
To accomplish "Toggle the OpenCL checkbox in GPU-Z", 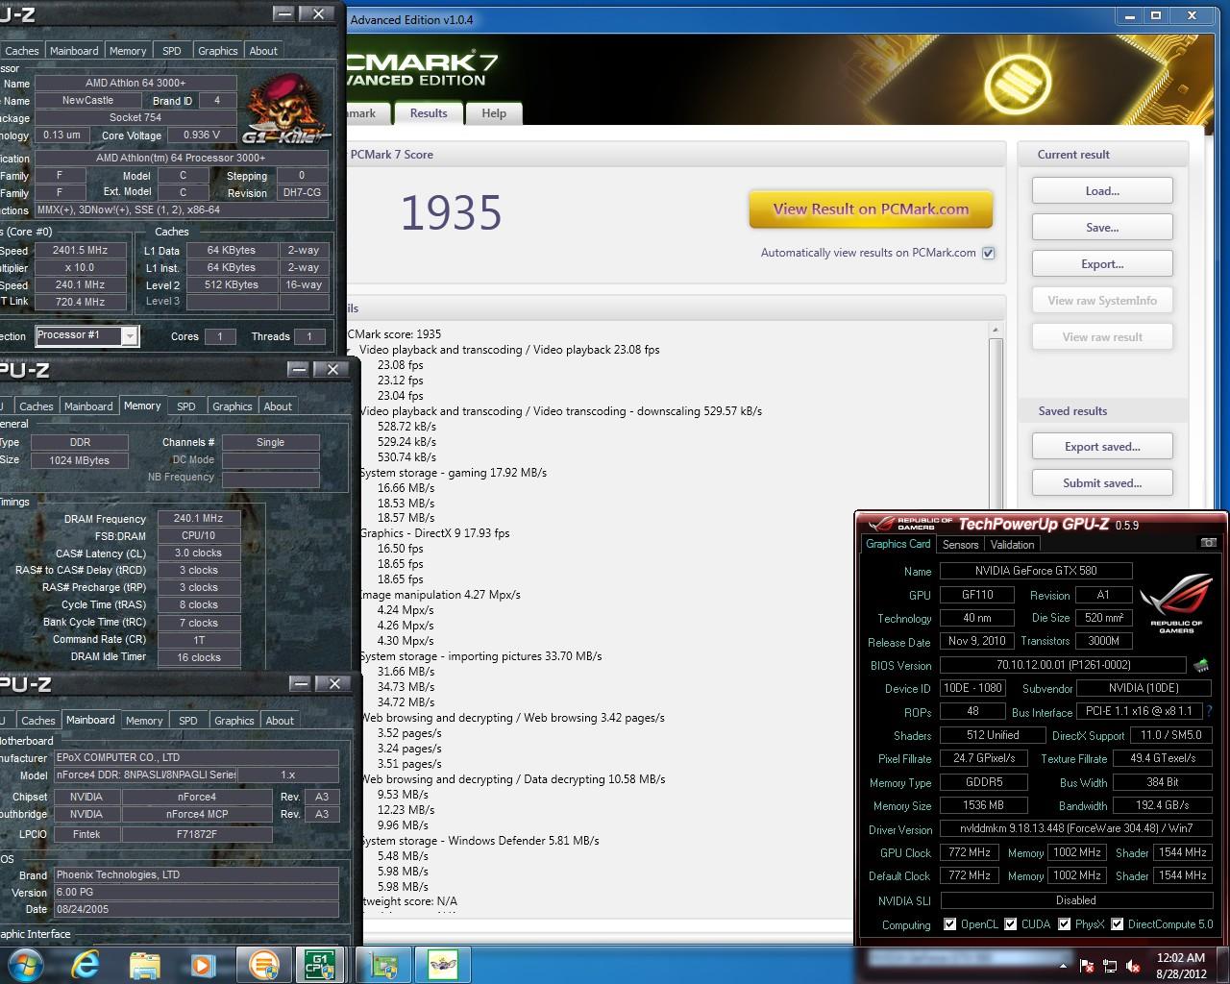I will click(949, 924).
